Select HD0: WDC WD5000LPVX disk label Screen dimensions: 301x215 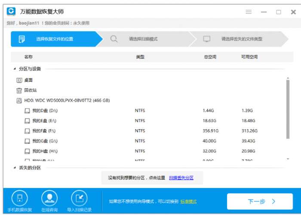point(67,100)
